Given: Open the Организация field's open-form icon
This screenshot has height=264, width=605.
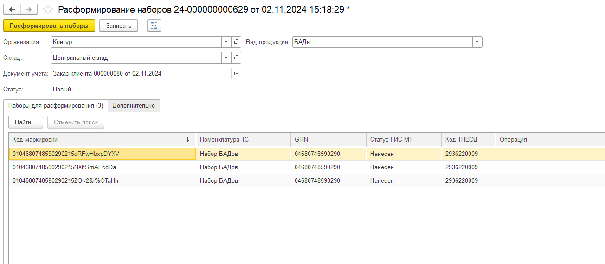Looking at the screenshot, I should point(236,42).
